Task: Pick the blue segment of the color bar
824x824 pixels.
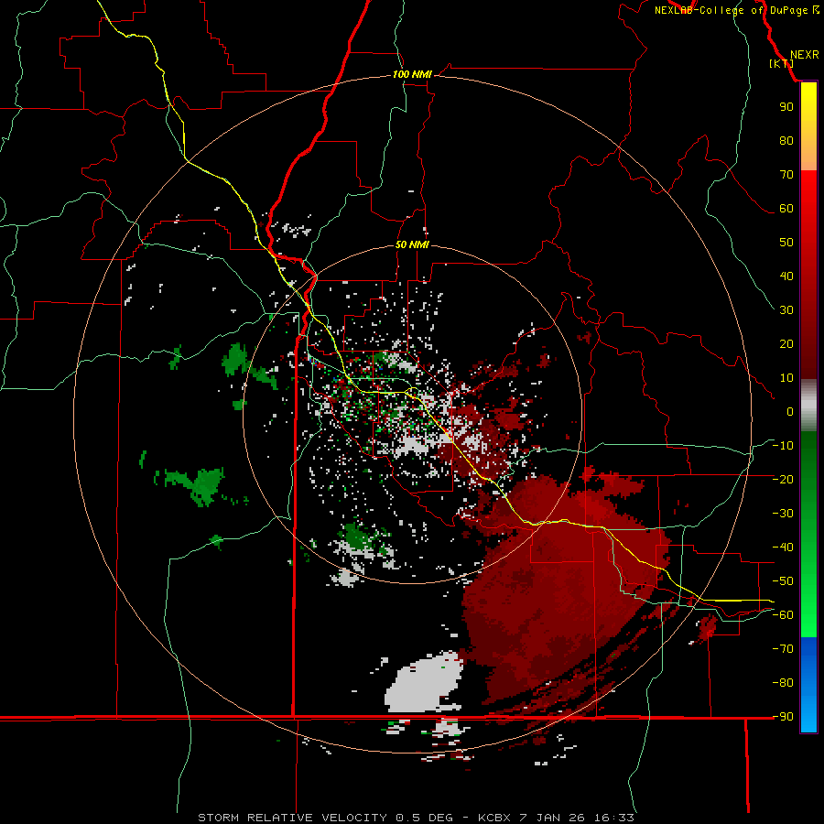Action: coord(808,685)
